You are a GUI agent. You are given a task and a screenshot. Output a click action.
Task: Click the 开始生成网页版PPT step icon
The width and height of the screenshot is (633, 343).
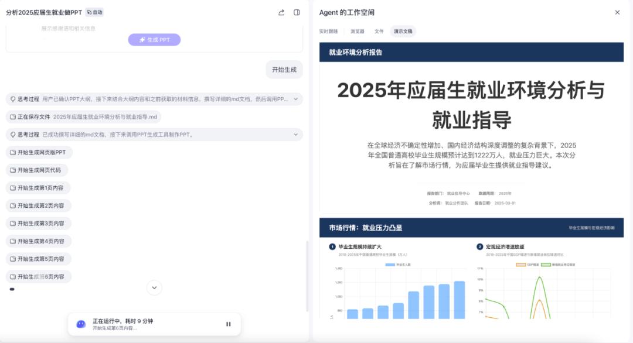point(13,153)
